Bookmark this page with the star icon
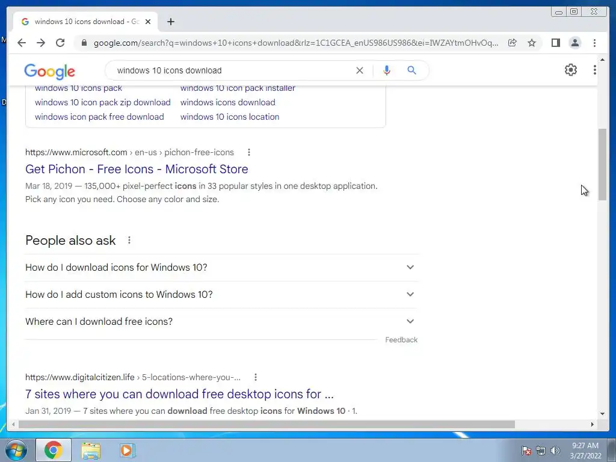The image size is (616, 462). 532,43
